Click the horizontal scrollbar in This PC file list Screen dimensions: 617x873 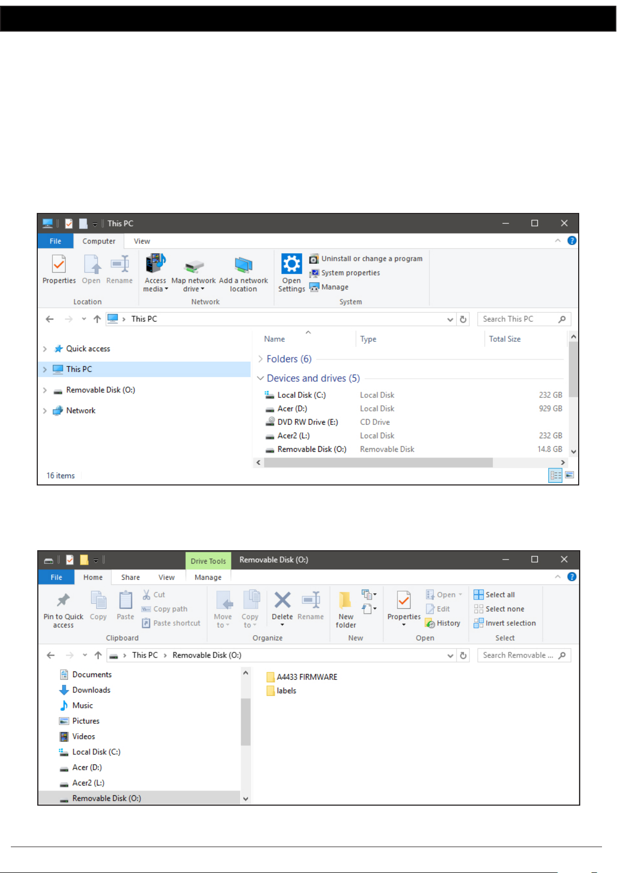tap(378, 462)
